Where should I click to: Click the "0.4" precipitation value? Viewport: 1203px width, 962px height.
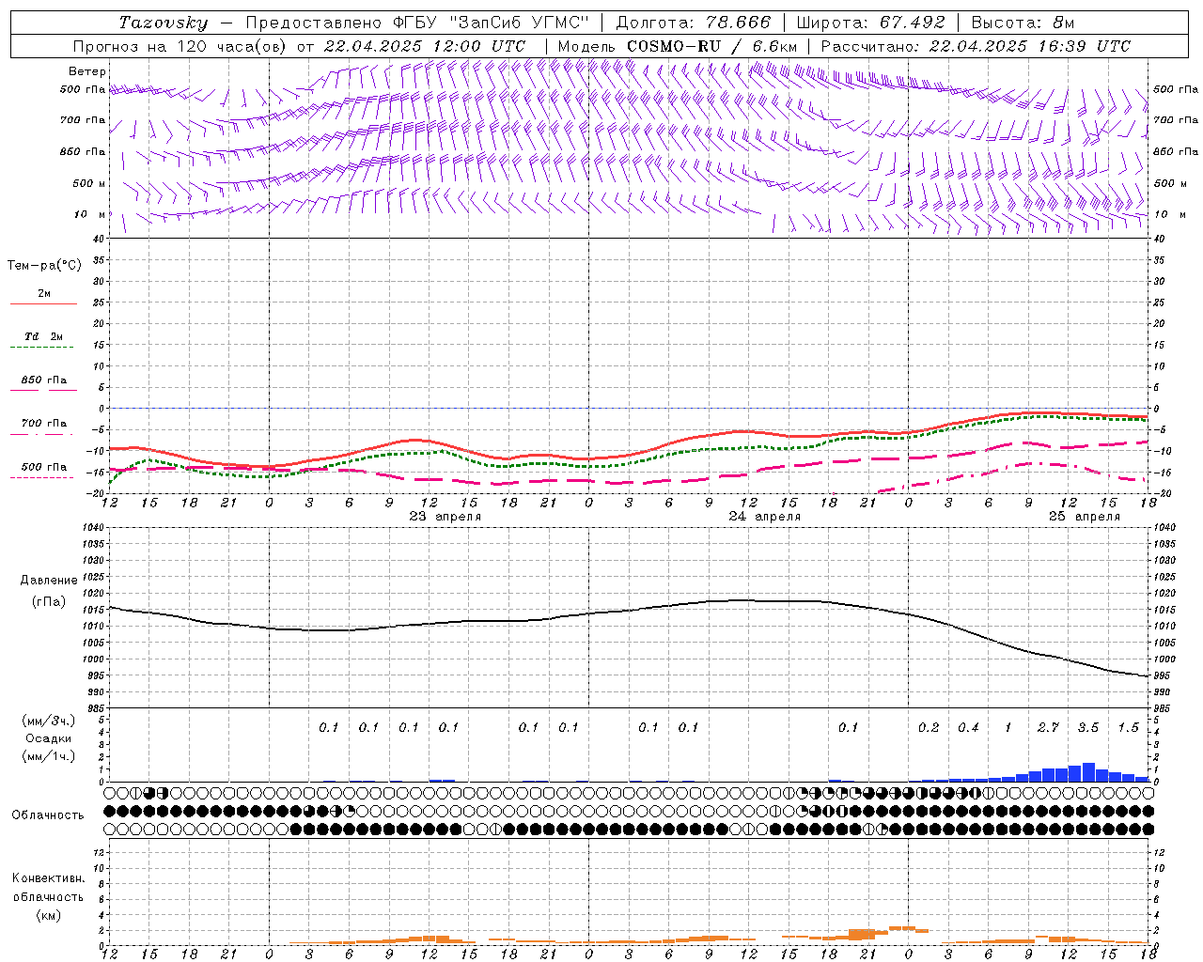968,728
